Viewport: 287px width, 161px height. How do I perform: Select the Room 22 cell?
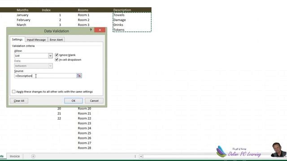84,118
